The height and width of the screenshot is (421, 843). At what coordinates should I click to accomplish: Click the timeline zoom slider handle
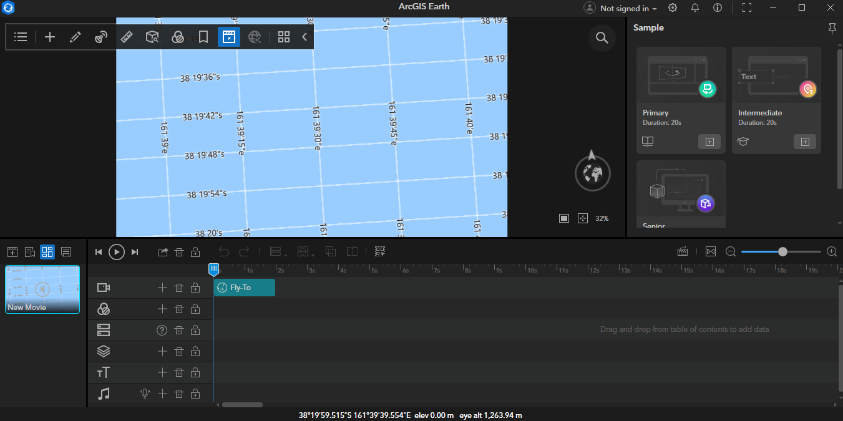click(x=782, y=251)
